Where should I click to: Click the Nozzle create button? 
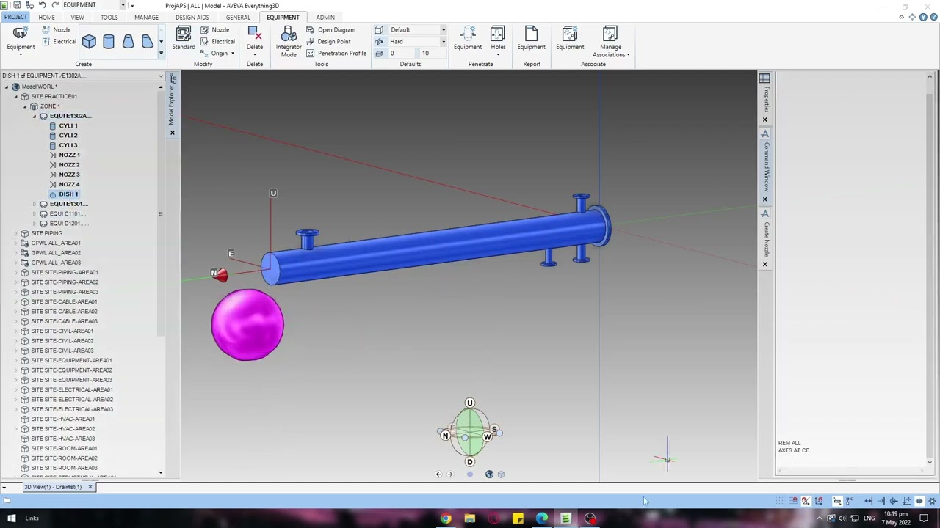point(57,30)
